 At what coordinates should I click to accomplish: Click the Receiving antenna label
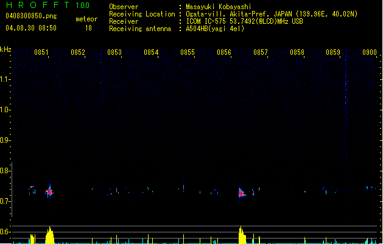[x=140, y=29]
